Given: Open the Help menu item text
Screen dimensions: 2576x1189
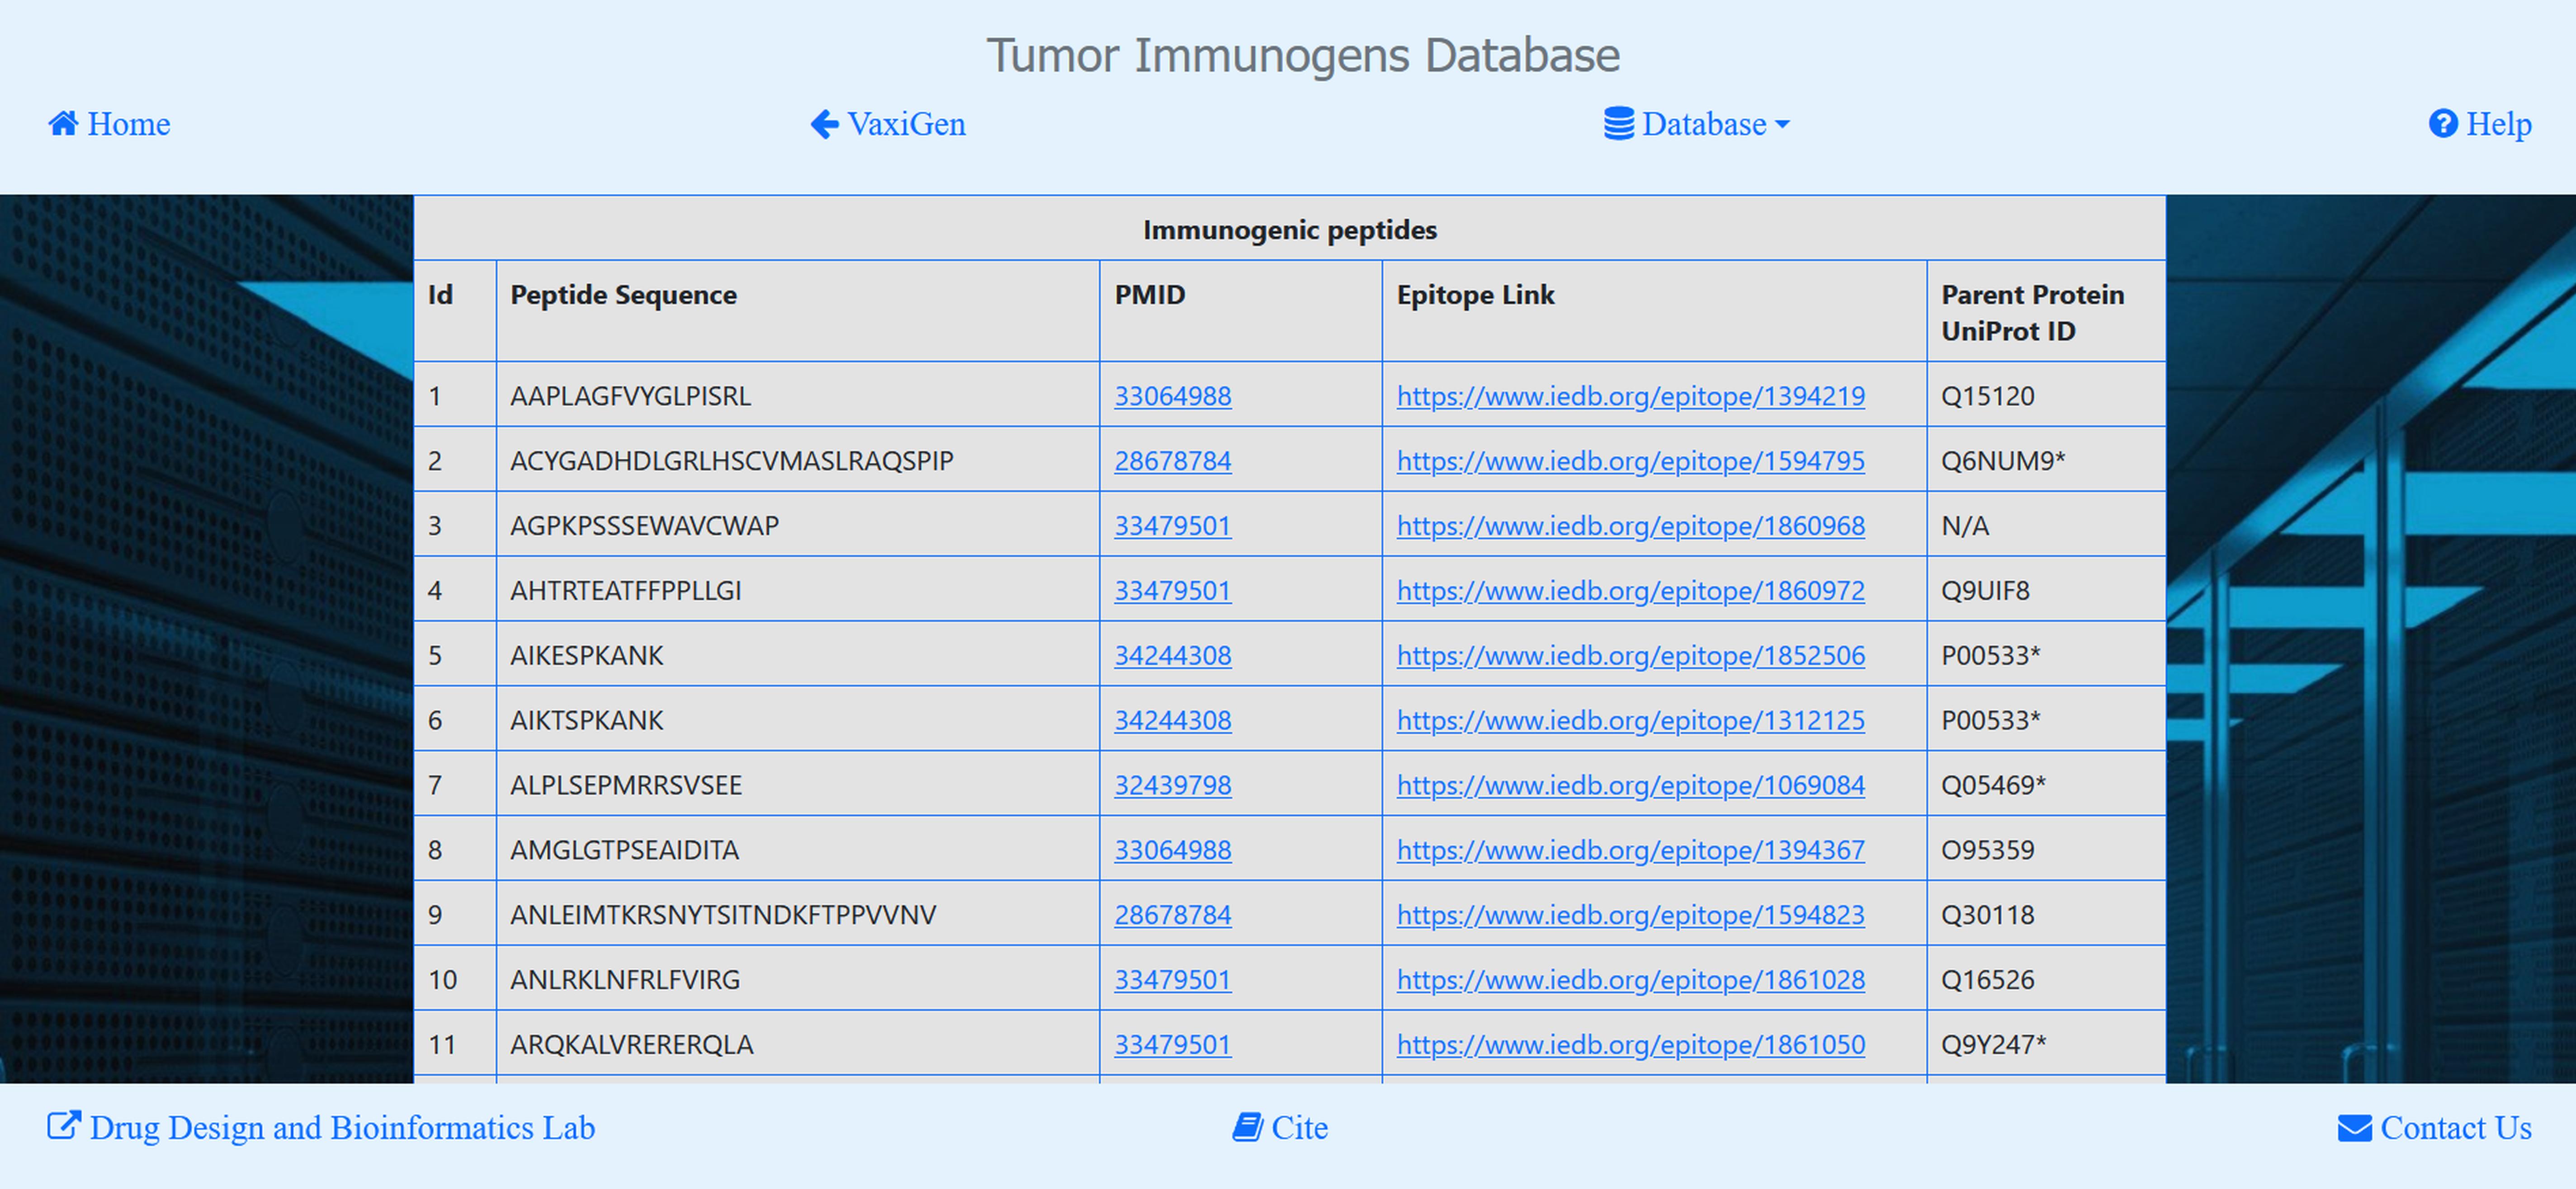Looking at the screenshot, I should click(x=2499, y=124).
